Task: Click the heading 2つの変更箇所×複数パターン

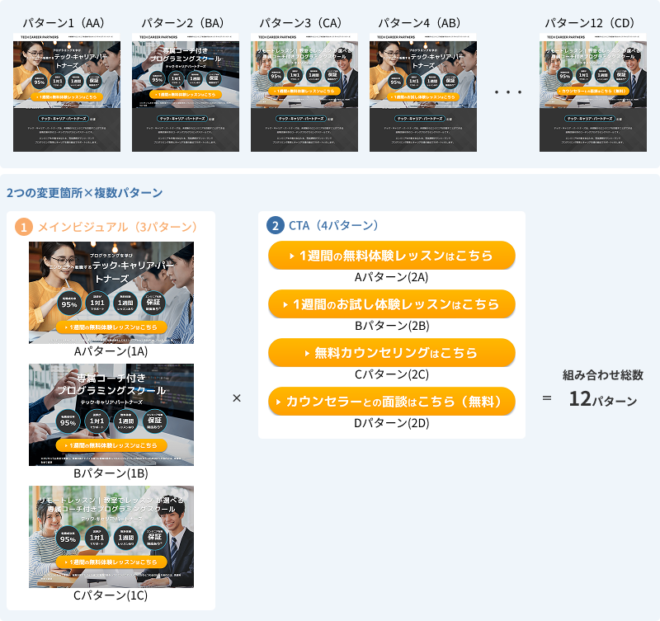Action: [x=85, y=193]
